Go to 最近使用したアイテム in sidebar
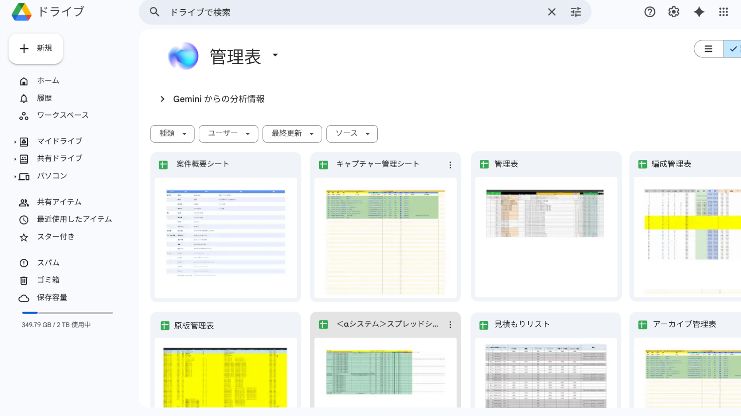The image size is (741, 416). [x=74, y=219]
